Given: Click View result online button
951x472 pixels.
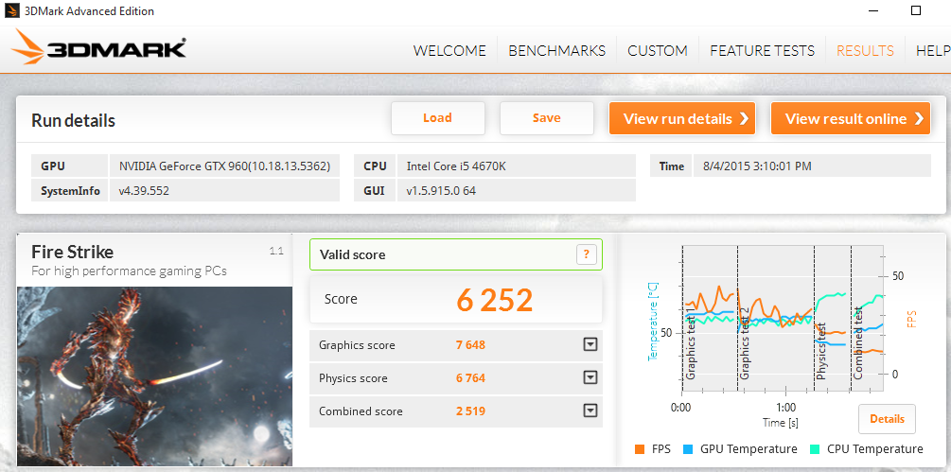Looking at the screenshot, I should click(851, 118).
